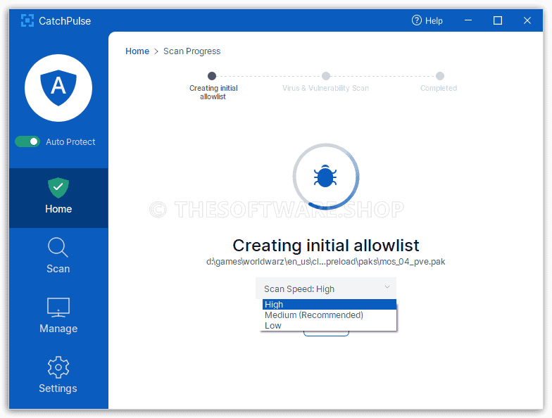The image size is (552, 418).
Task: Click the CatchPulse logo icon in title bar
Action: [x=27, y=21]
